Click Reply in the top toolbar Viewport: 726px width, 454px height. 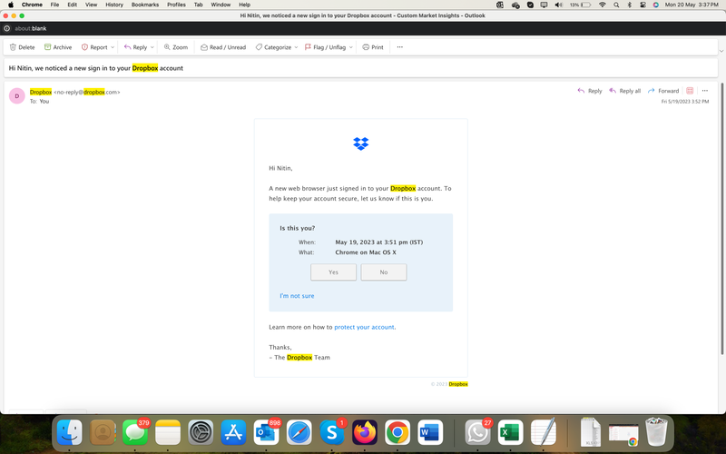135,47
